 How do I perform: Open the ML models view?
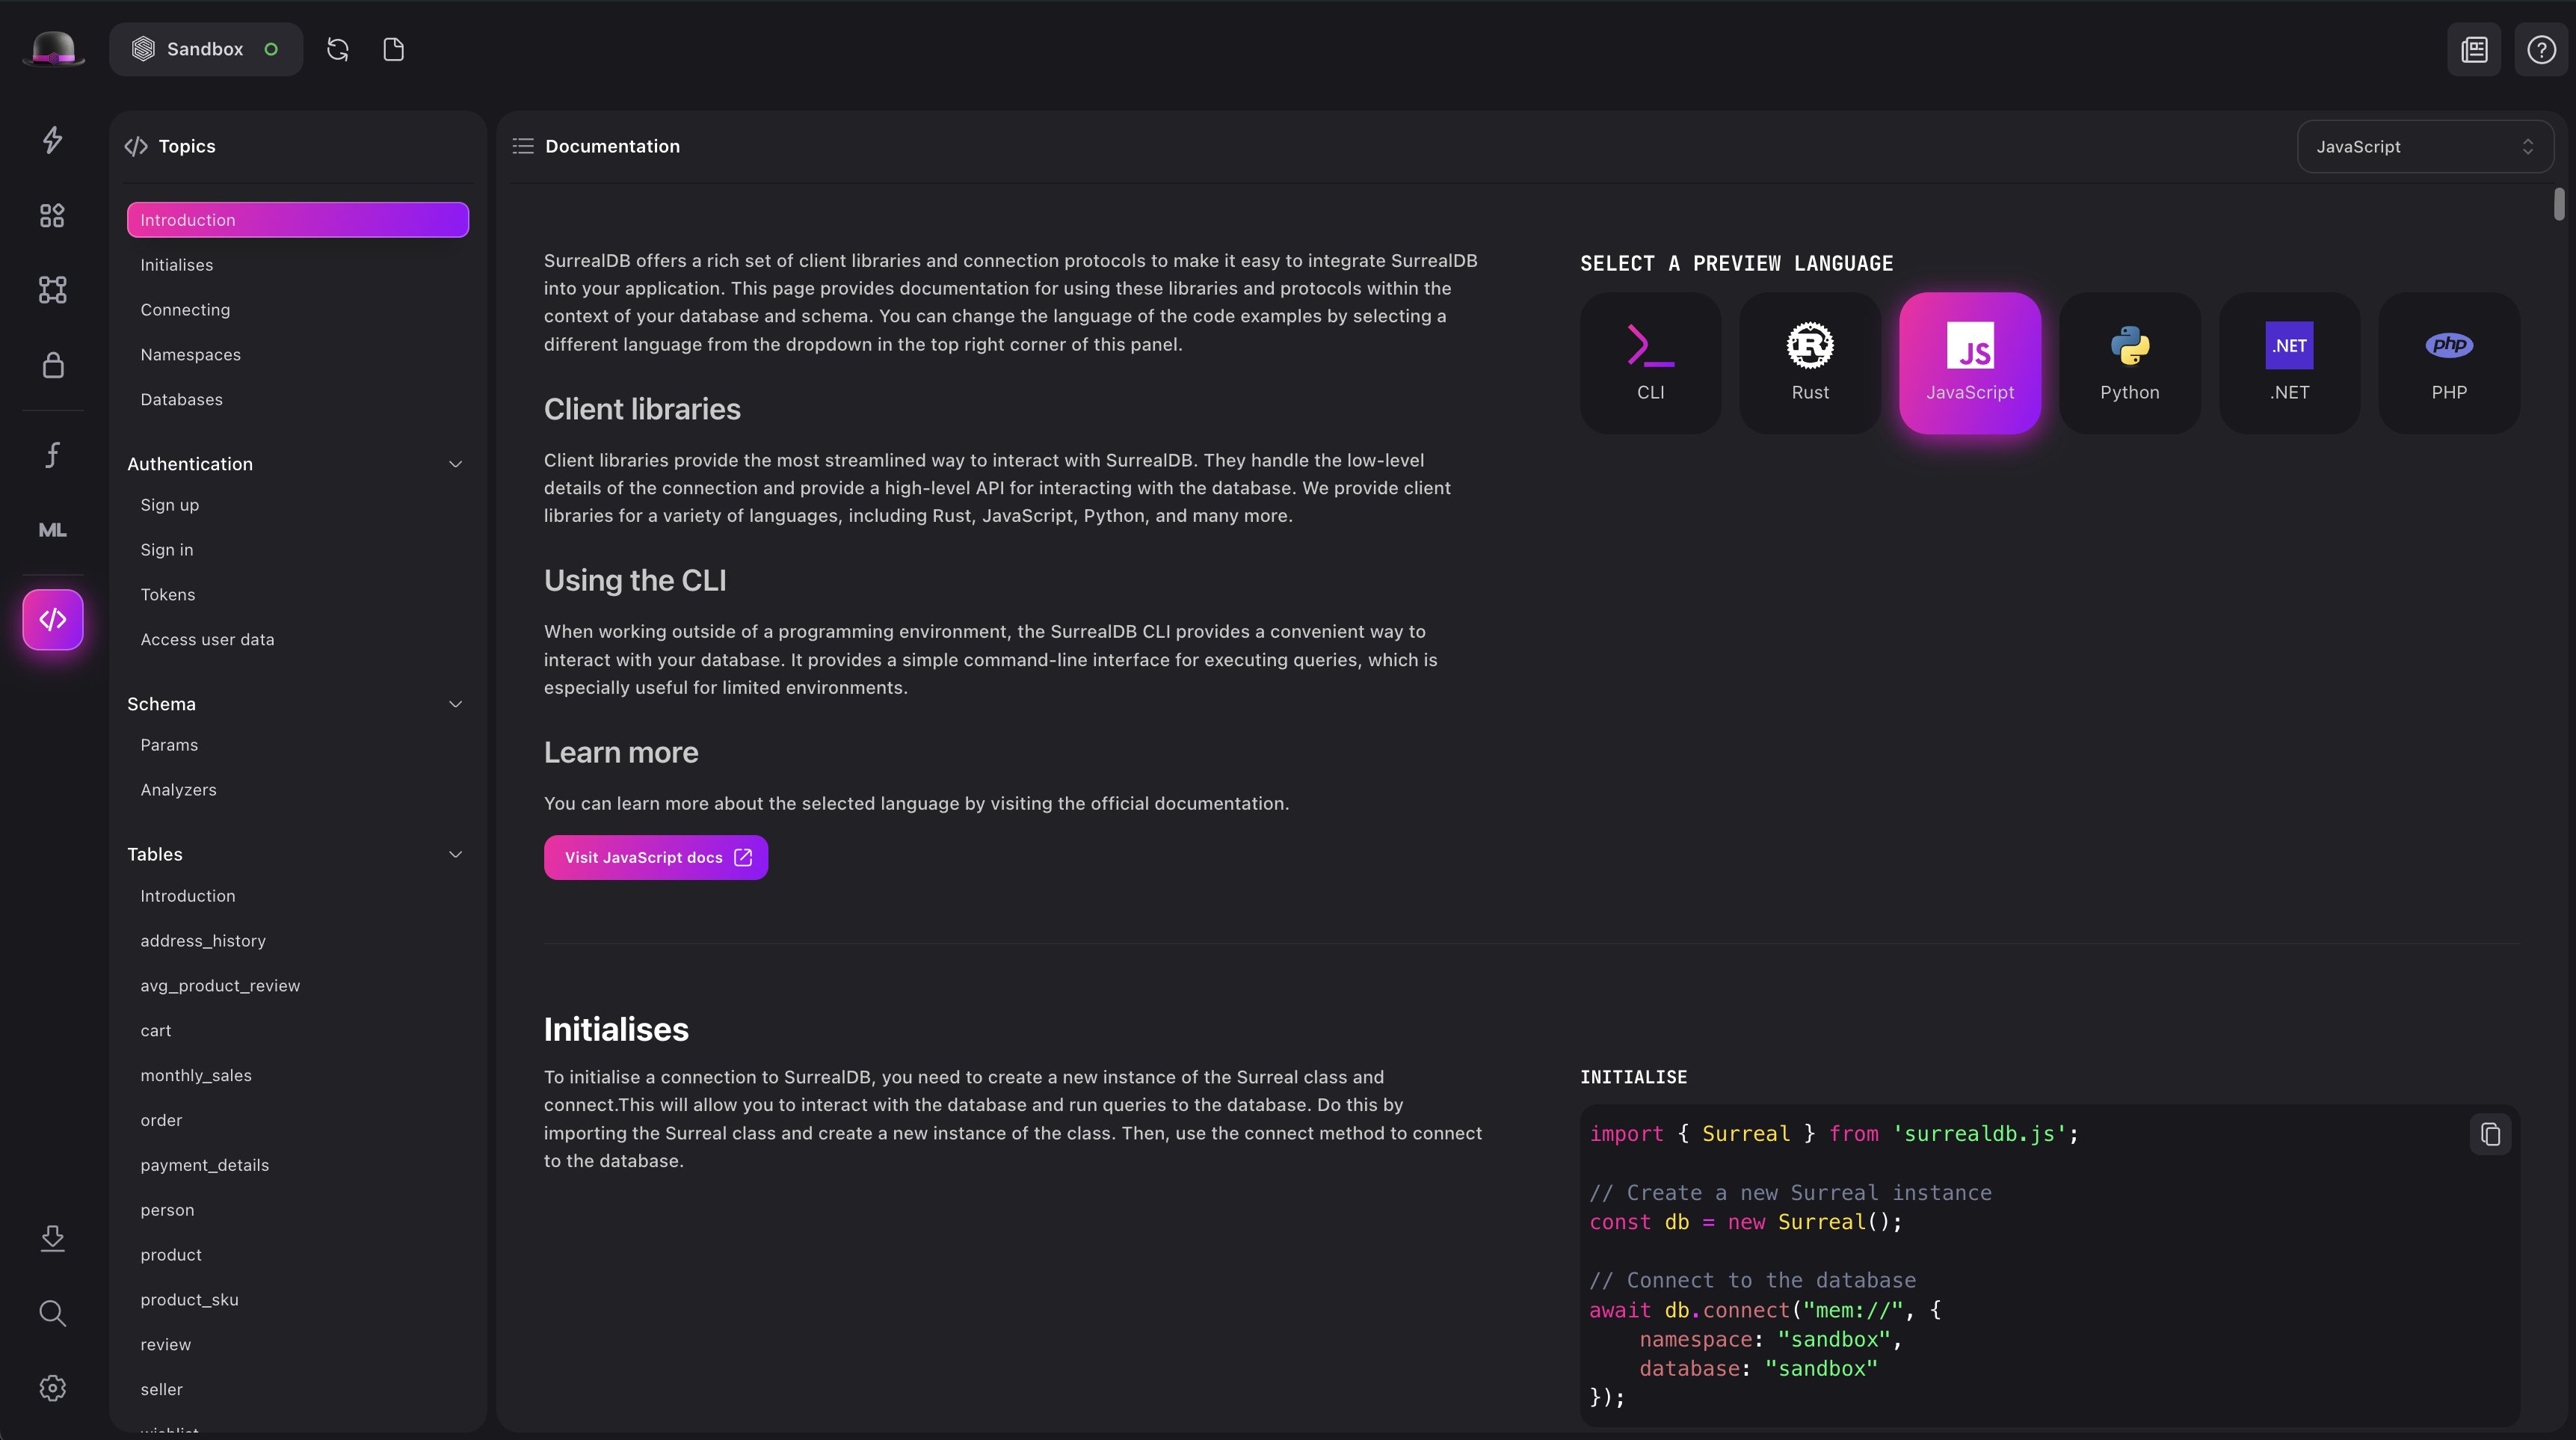point(53,530)
